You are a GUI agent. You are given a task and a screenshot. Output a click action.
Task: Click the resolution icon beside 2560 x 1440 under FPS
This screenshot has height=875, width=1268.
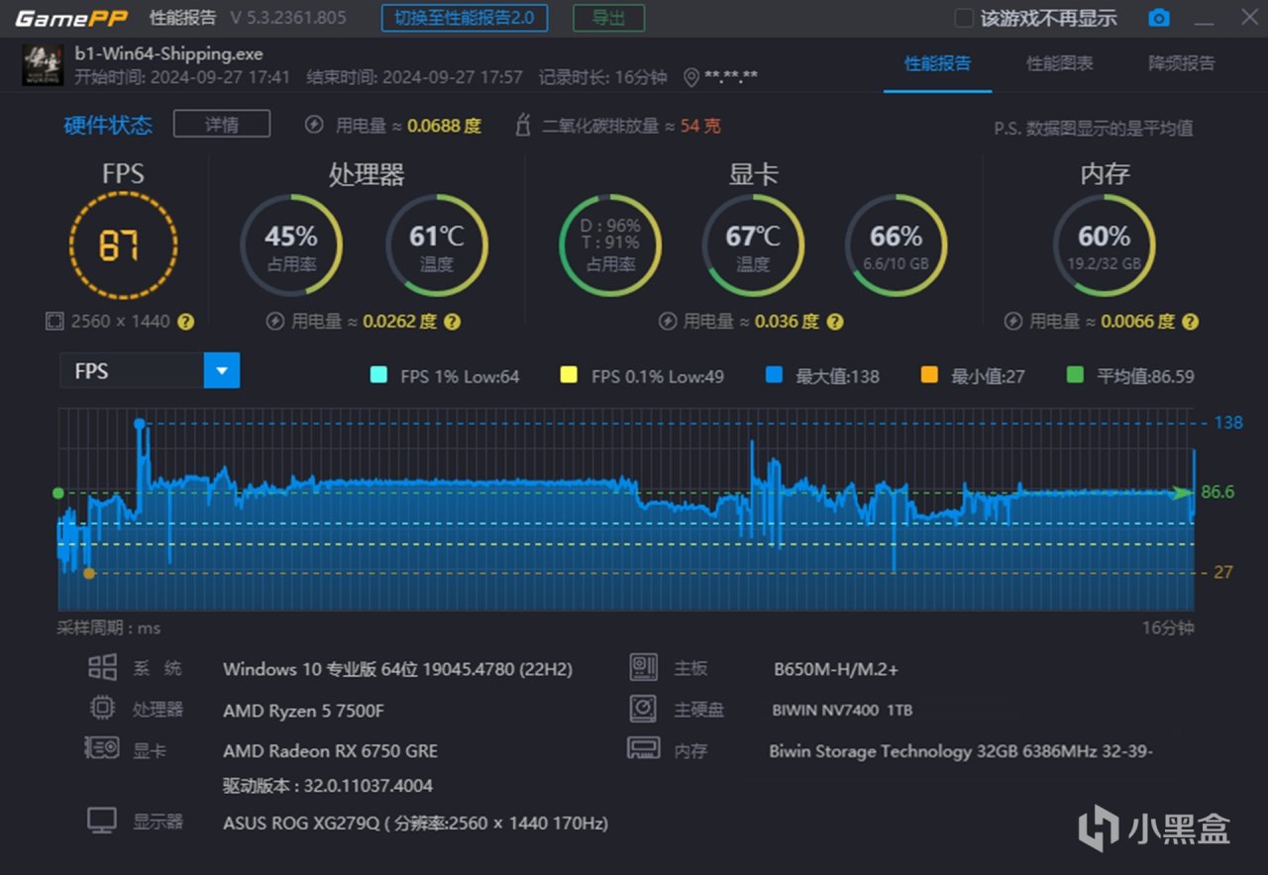(53, 322)
